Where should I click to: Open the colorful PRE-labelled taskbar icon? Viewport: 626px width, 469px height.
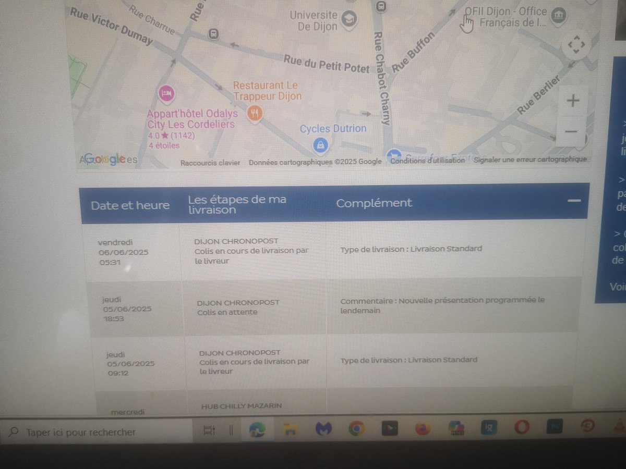pos(456,428)
